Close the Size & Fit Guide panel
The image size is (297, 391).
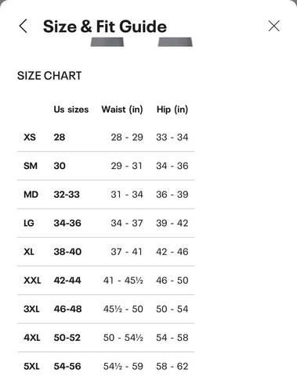[x=274, y=26]
